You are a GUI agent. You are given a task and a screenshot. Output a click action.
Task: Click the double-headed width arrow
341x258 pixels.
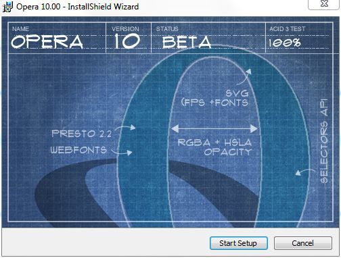point(214,128)
